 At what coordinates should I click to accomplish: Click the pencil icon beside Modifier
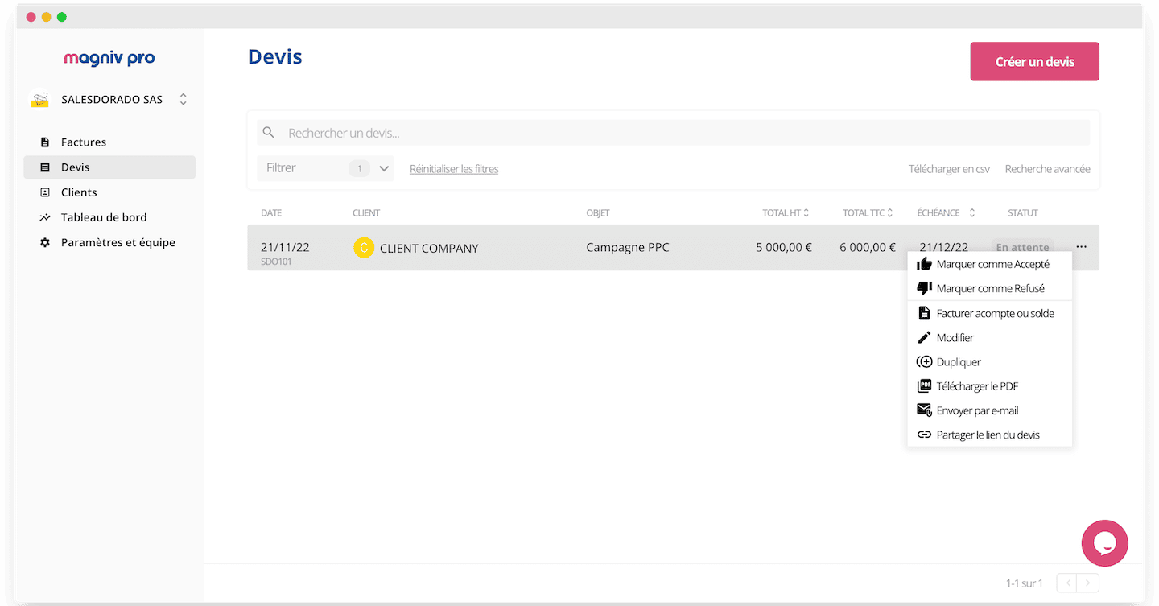pyautogui.click(x=924, y=337)
